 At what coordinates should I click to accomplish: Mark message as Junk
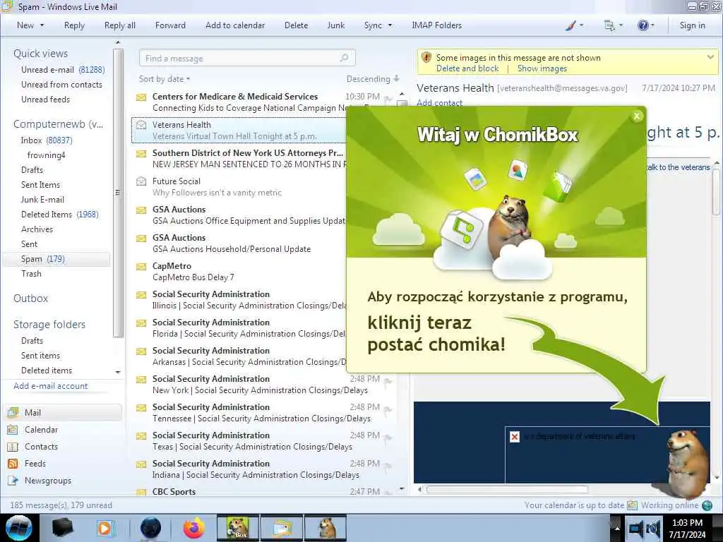tap(335, 25)
